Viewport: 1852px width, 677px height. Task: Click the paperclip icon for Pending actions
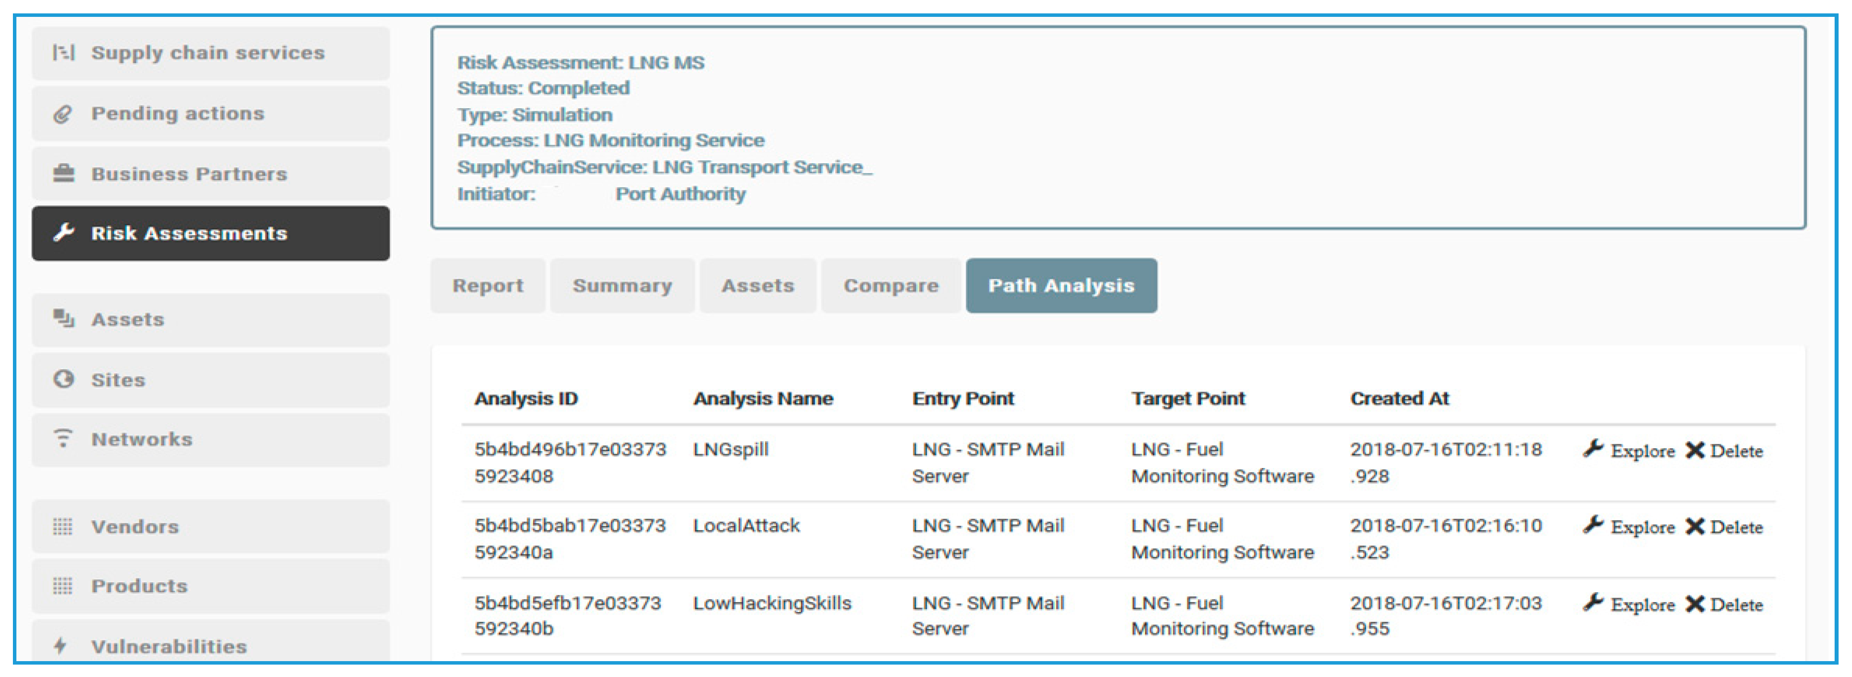tap(63, 114)
